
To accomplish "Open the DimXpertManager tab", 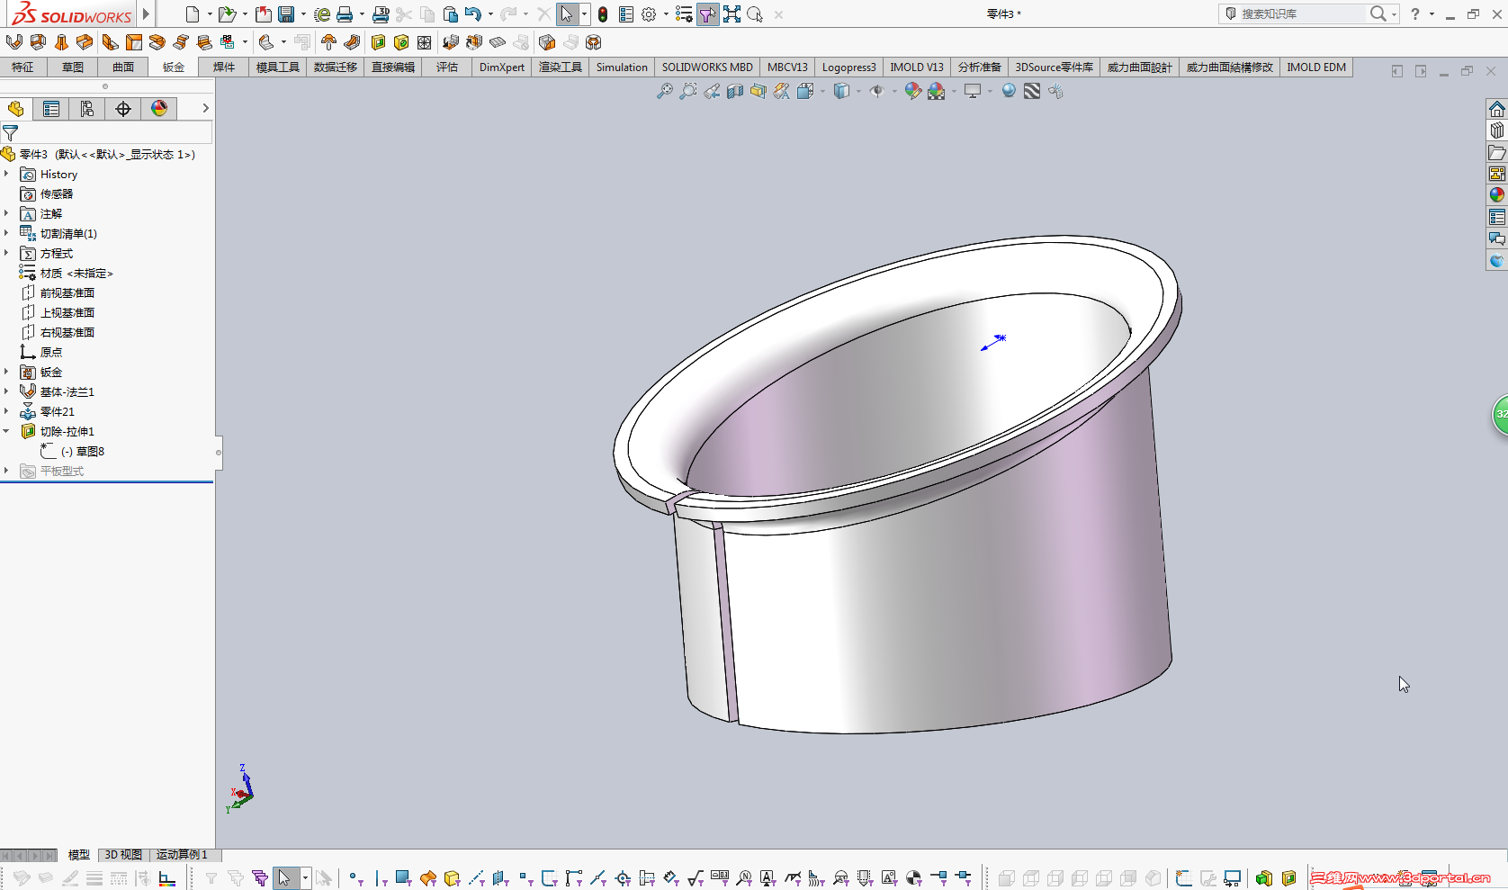I will click(123, 109).
